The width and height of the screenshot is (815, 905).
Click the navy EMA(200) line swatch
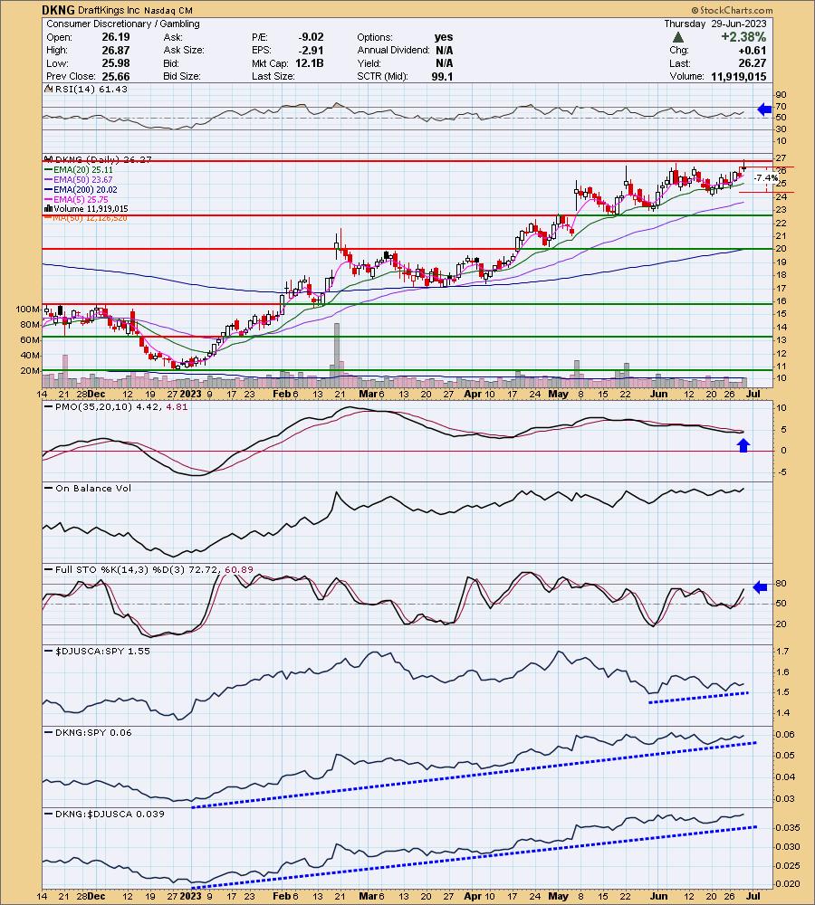pos(49,189)
